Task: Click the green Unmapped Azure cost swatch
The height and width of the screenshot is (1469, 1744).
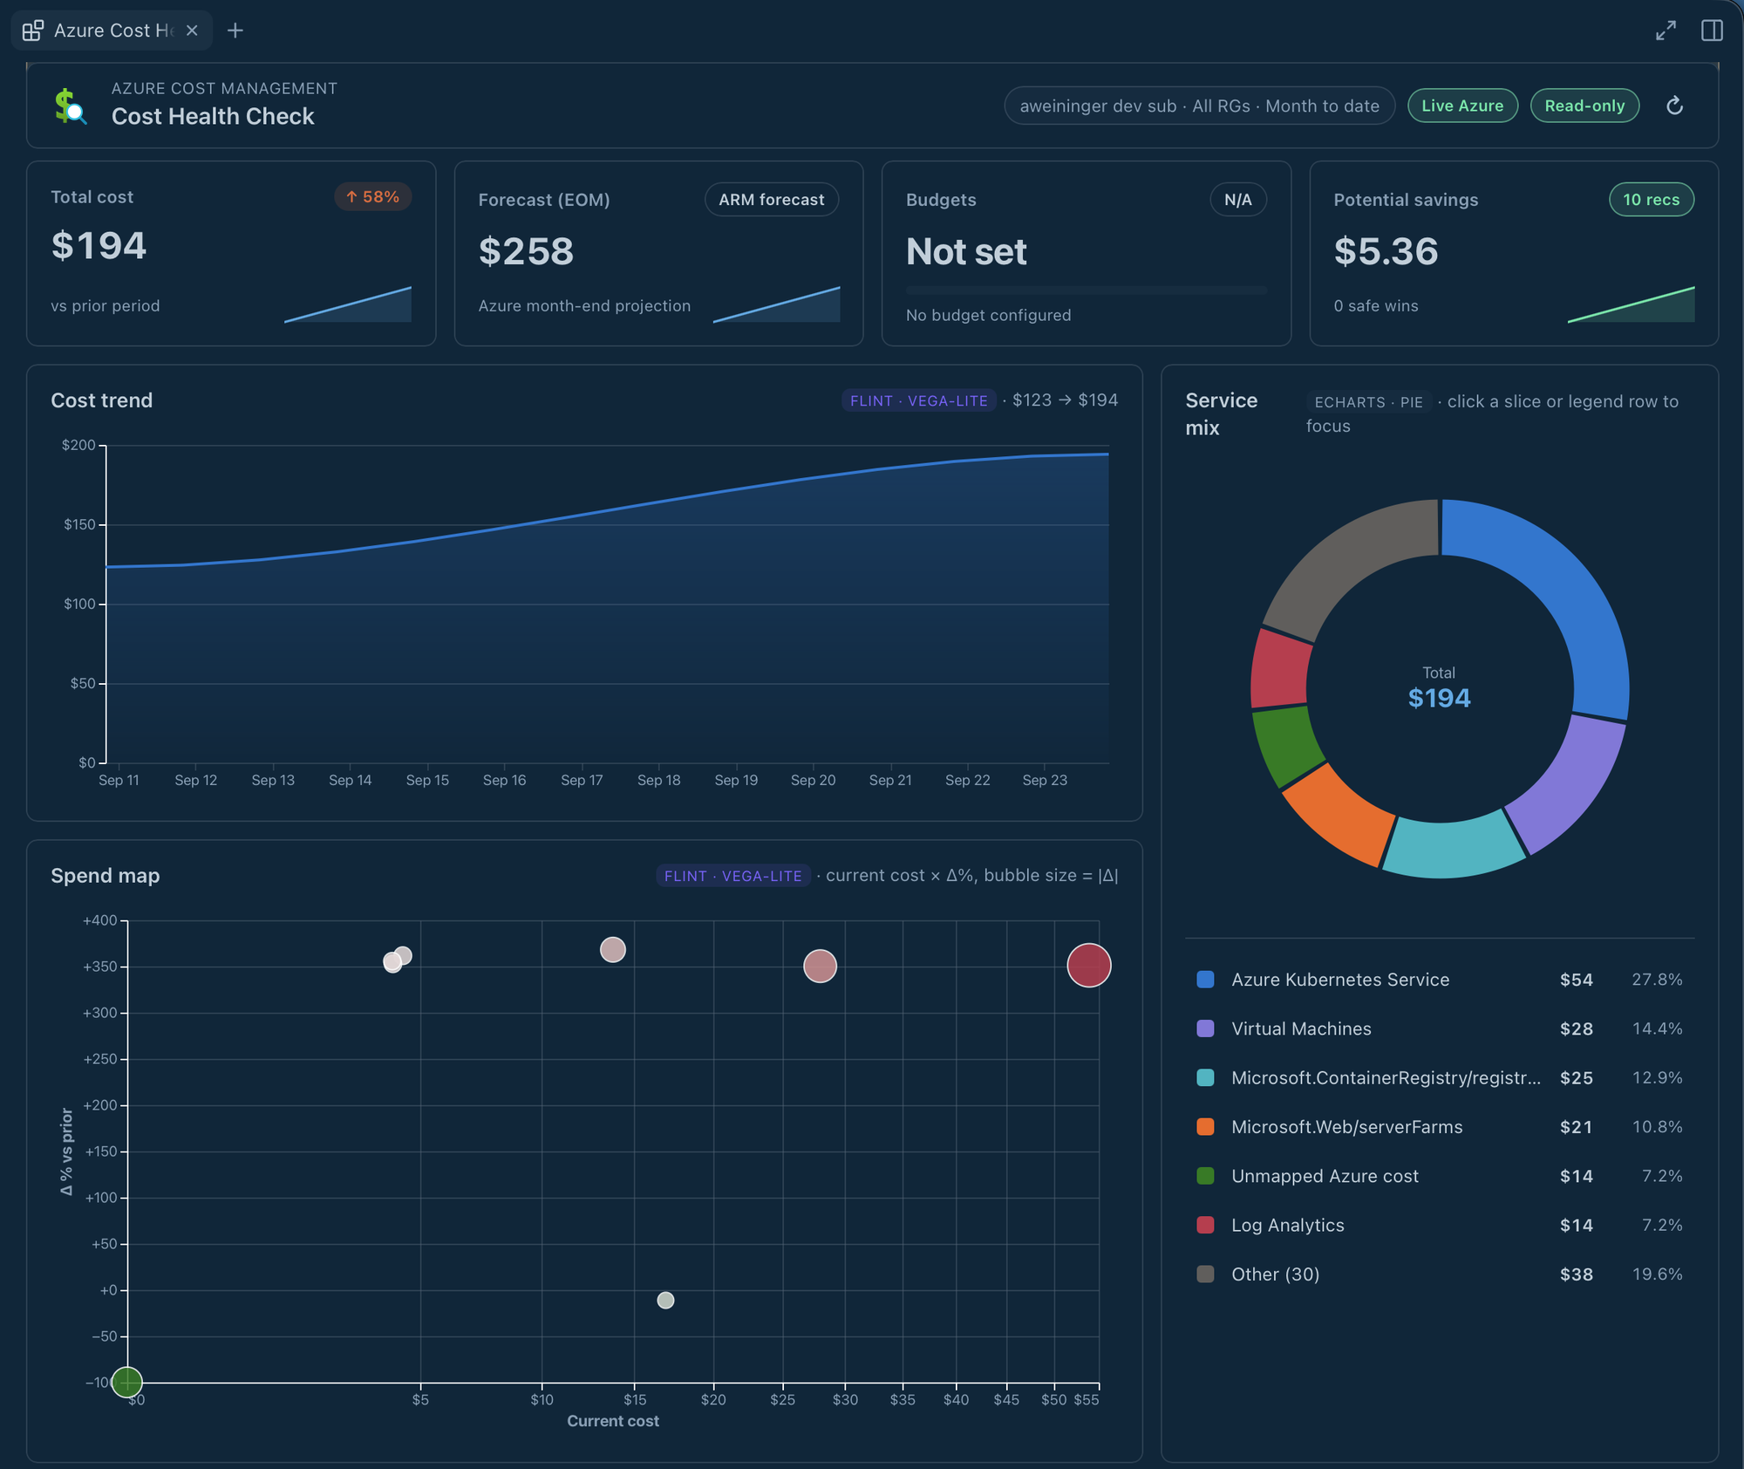Action: (x=1205, y=1176)
